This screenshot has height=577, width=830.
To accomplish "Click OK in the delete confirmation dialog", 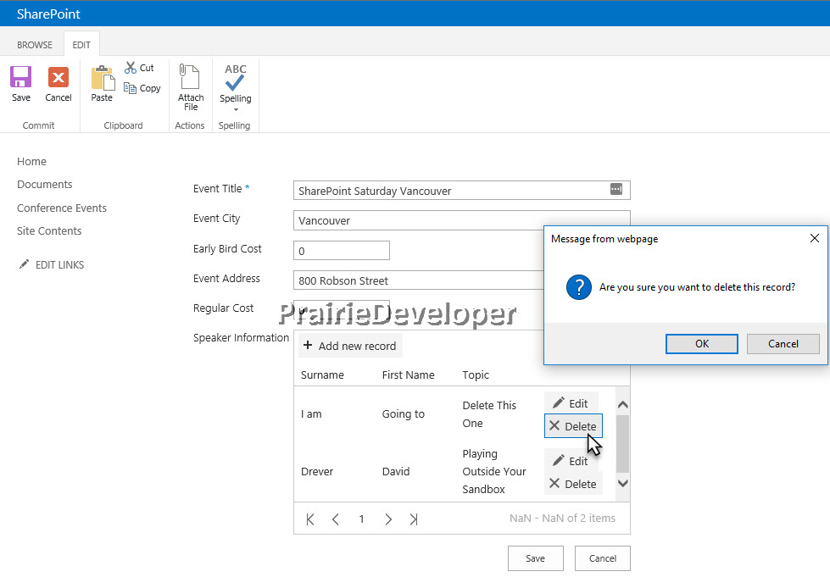I will point(702,344).
